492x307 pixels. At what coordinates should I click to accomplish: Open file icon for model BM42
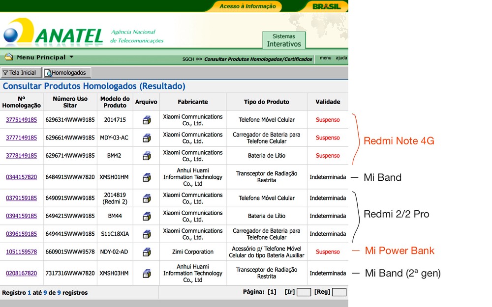147,156
